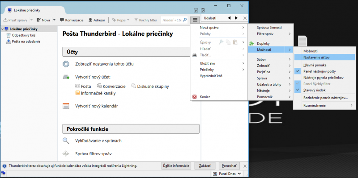Click the calendar tab icon
Image resolution: width=358 pixels, height=178 pixels.
pyautogui.click(x=196, y=10)
